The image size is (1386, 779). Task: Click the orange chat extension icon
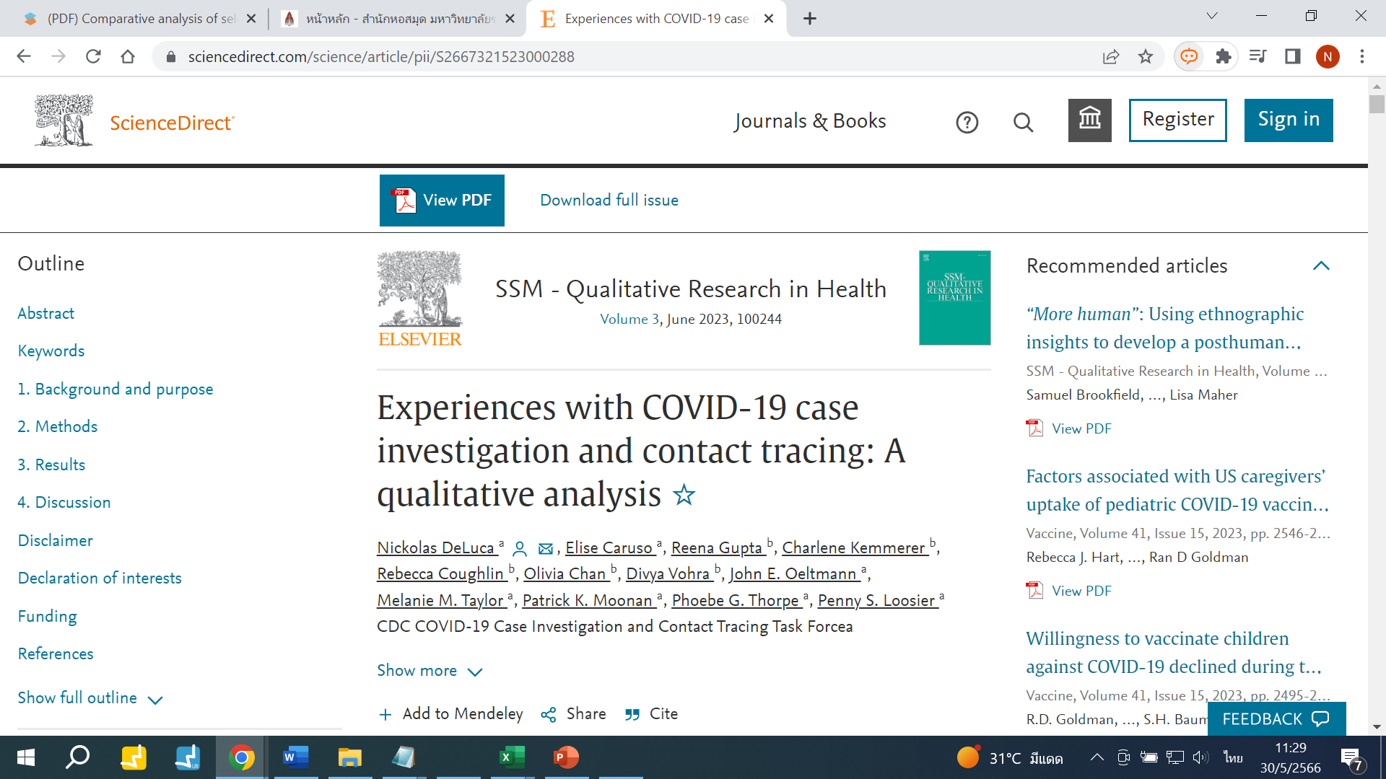click(1189, 56)
